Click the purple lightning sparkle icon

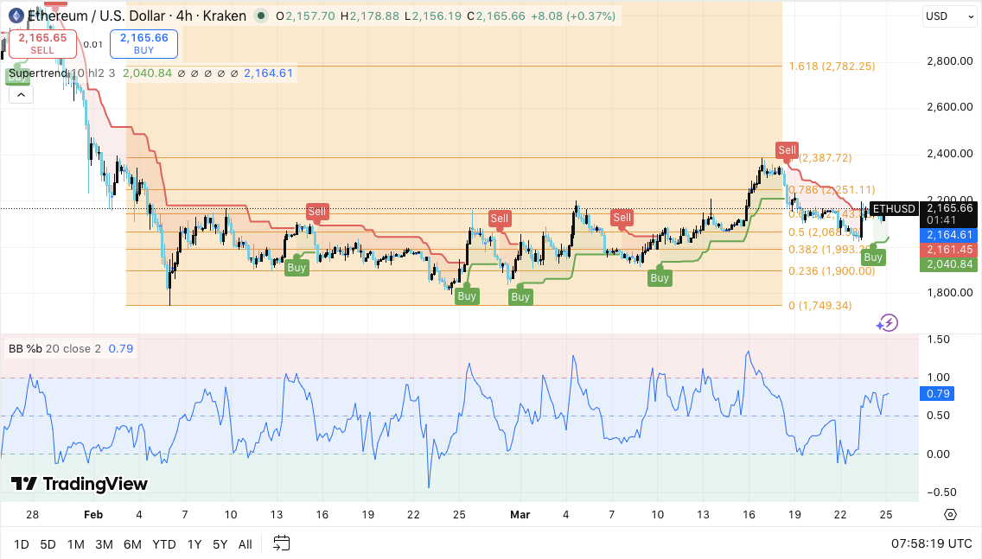coord(887,323)
